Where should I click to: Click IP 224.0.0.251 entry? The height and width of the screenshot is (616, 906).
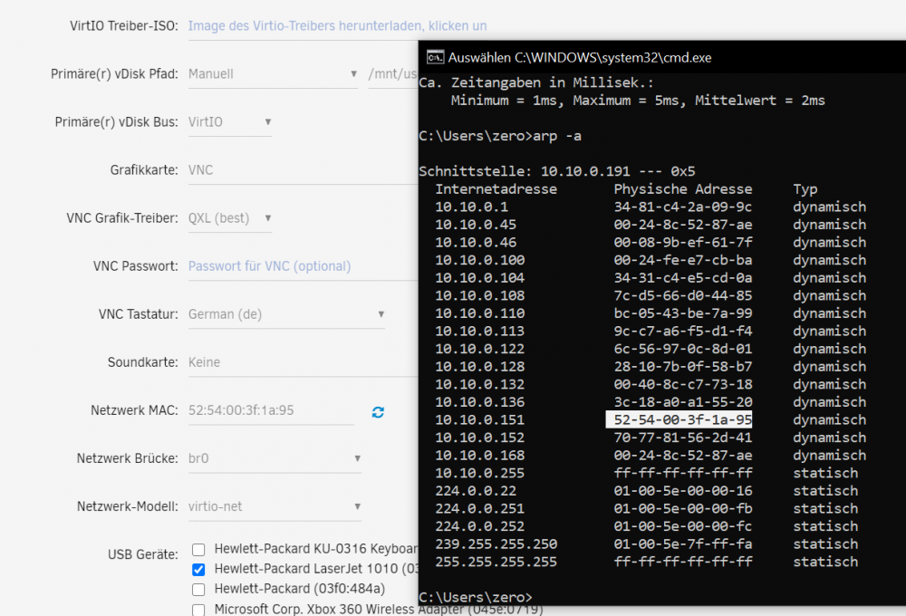click(x=479, y=509)
